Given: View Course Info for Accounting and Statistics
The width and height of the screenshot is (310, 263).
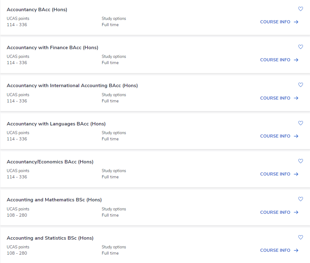Looking at the screenshot, I should 279,250.
